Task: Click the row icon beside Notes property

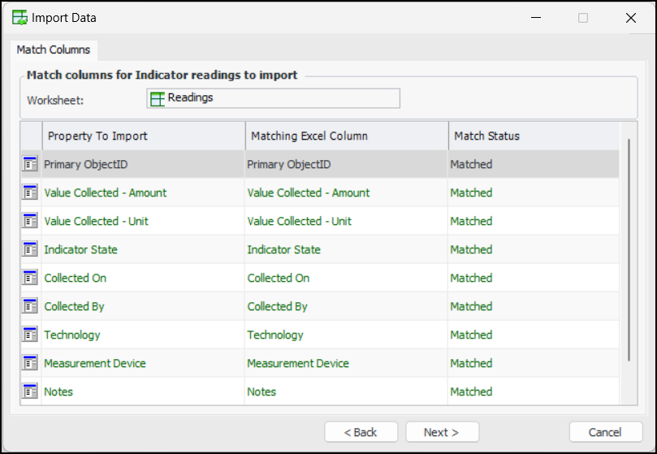Action: pyautogui.click(x=30, y=391)
